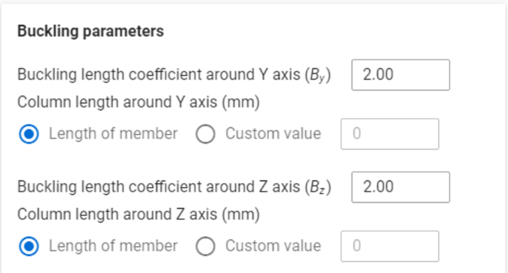Click the Y axis buckling length coefficient label
508x273 pixels.
coord(174,75)
